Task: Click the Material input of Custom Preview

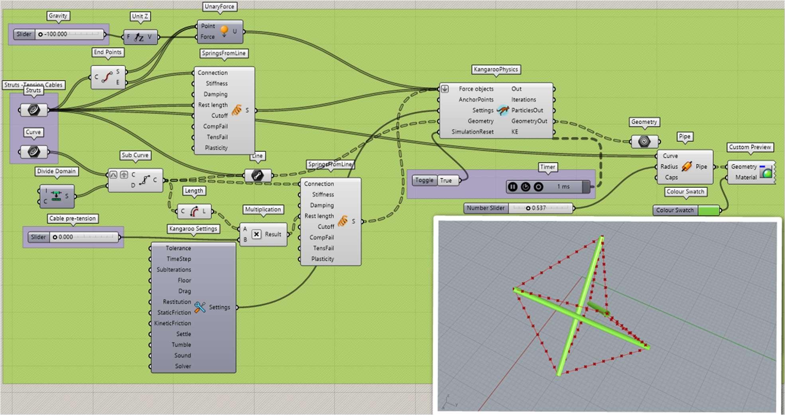Action: [x=746, y=177]
